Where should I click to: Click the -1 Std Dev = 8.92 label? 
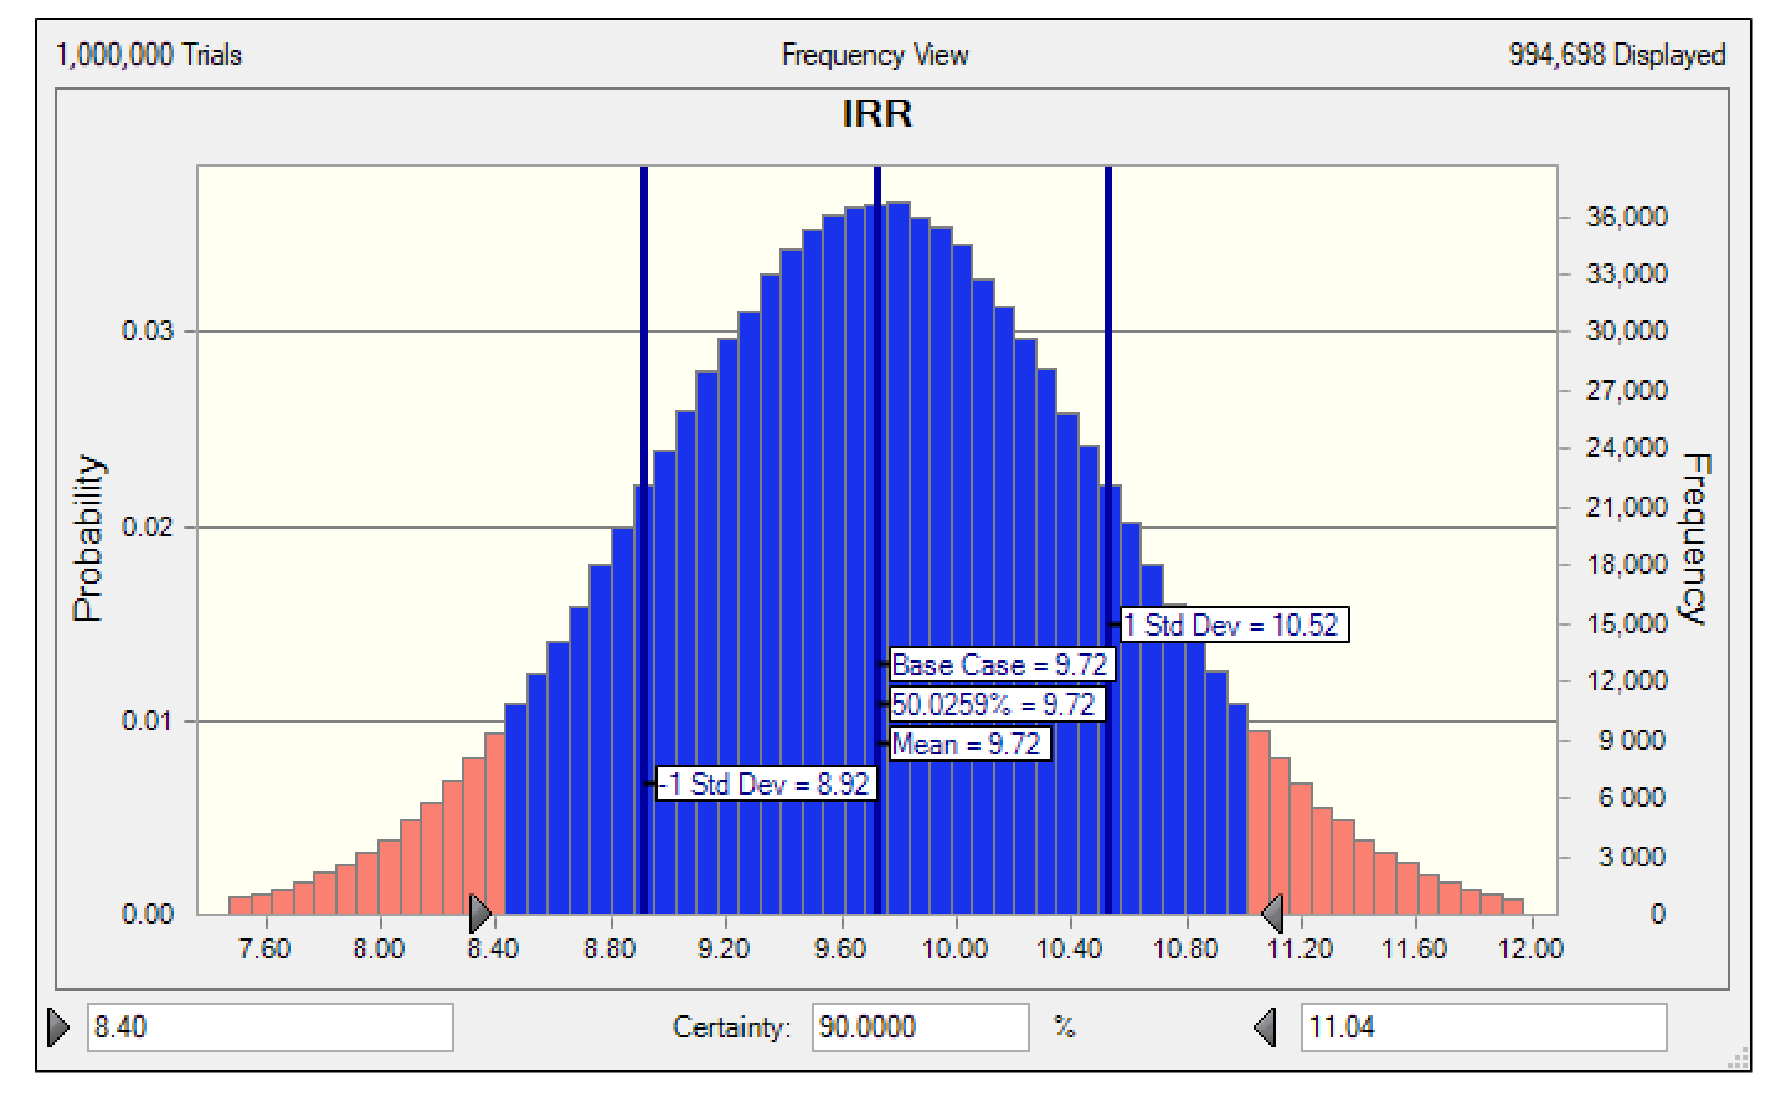point(766,783)
